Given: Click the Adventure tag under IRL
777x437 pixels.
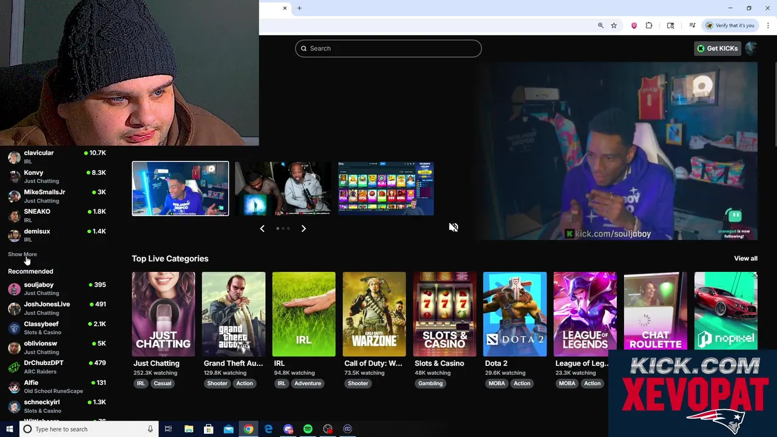Looking at the screenshot, I should pos(308,384).
